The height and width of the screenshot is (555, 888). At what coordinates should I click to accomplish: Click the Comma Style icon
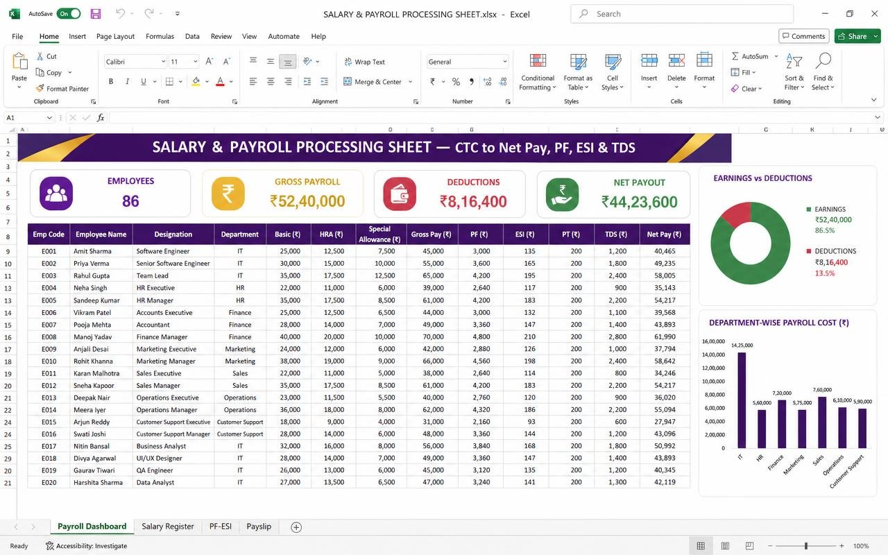tap(472, 81)
